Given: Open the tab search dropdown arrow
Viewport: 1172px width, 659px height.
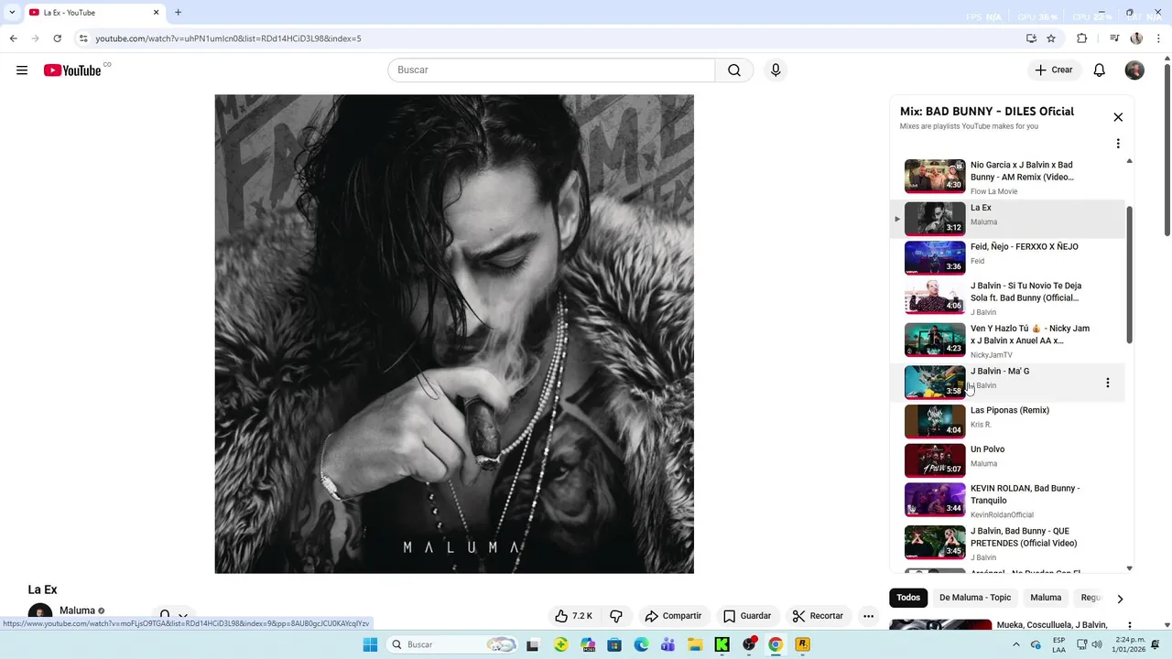Looking at the screenshot, I should 12,13.
